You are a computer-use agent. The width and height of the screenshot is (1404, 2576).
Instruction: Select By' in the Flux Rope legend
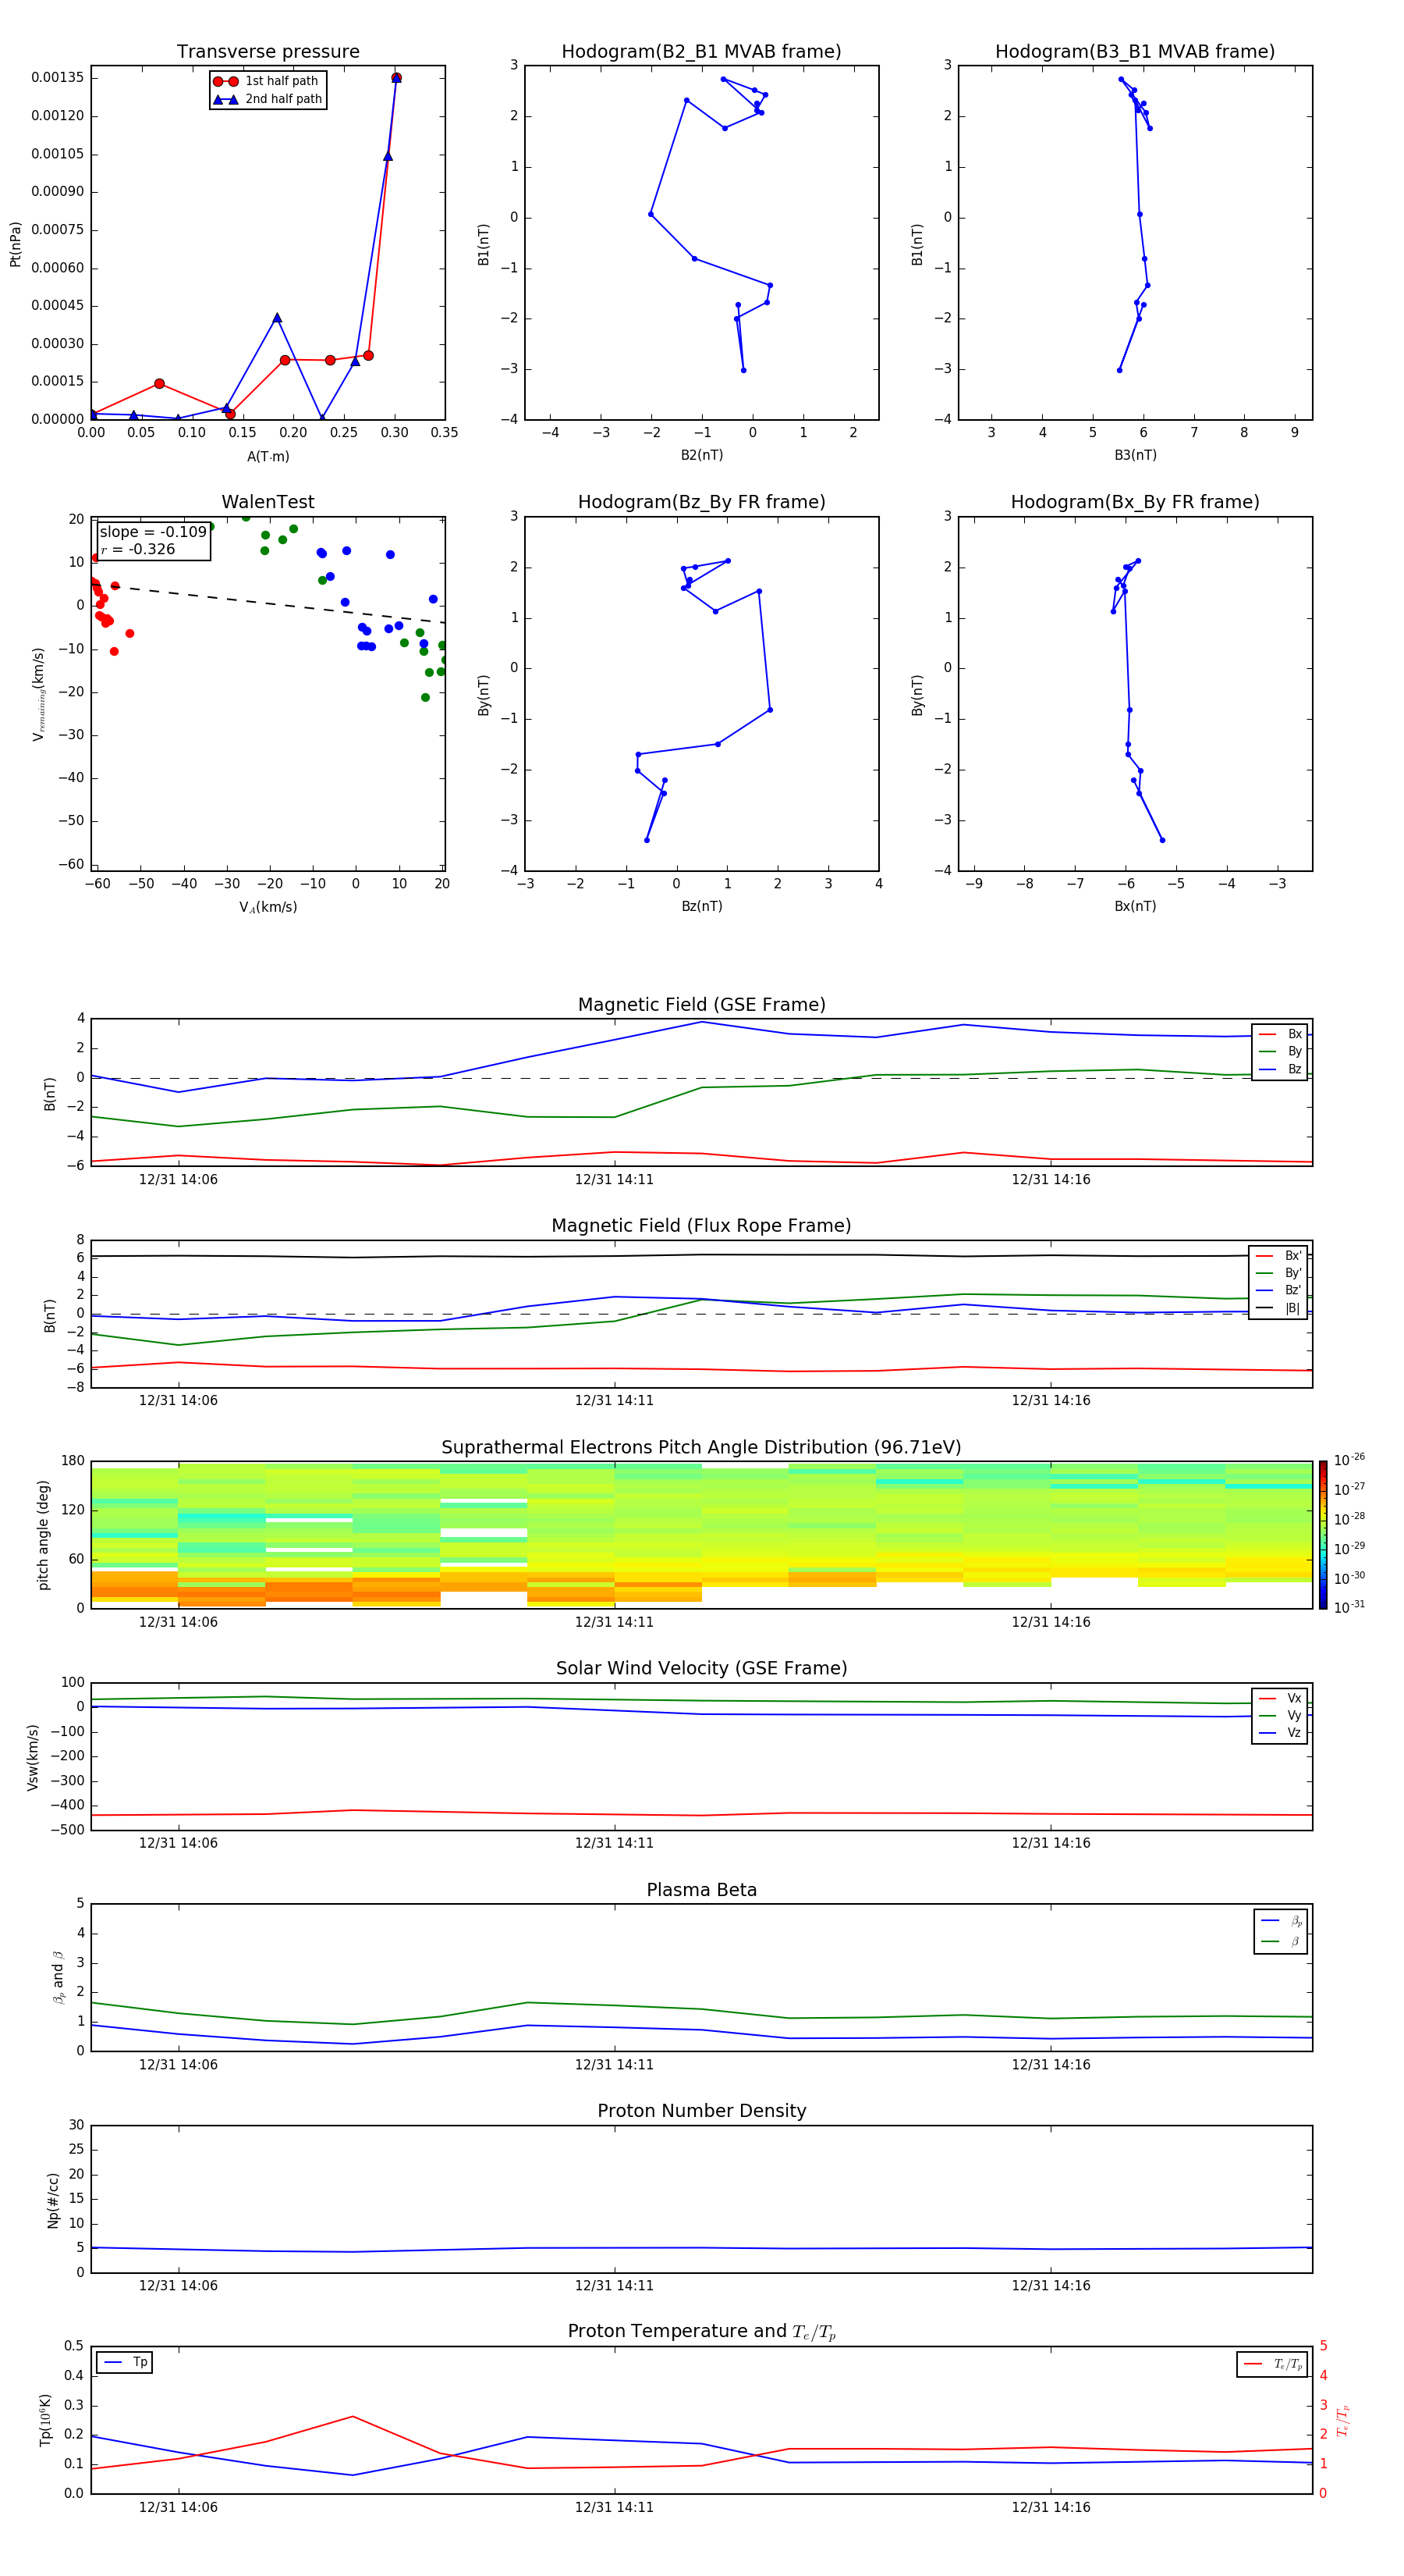(1279, 1273)
